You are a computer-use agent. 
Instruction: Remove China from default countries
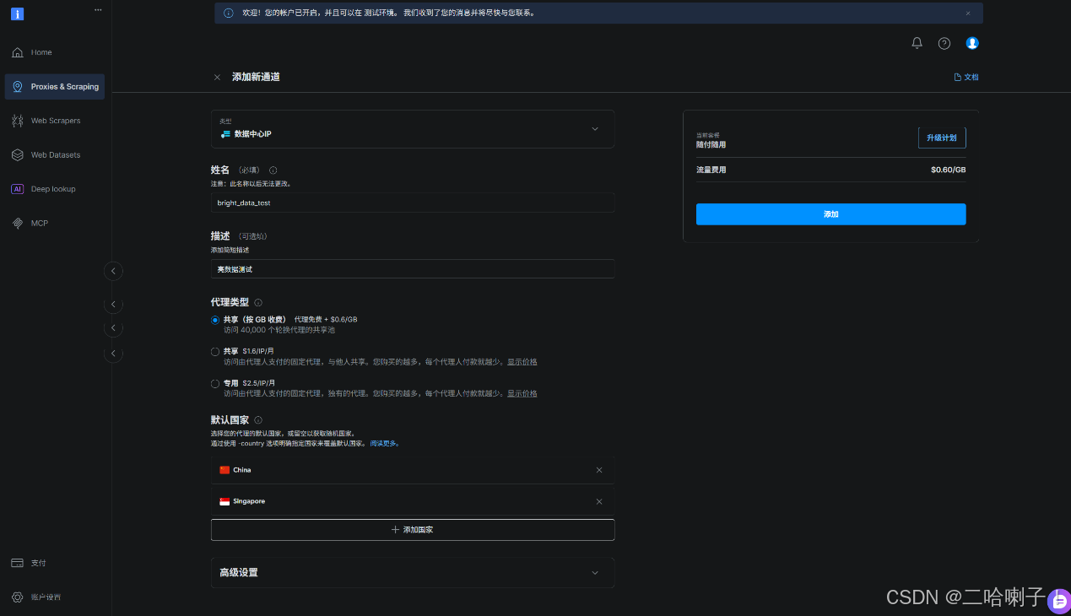point(599,470)
